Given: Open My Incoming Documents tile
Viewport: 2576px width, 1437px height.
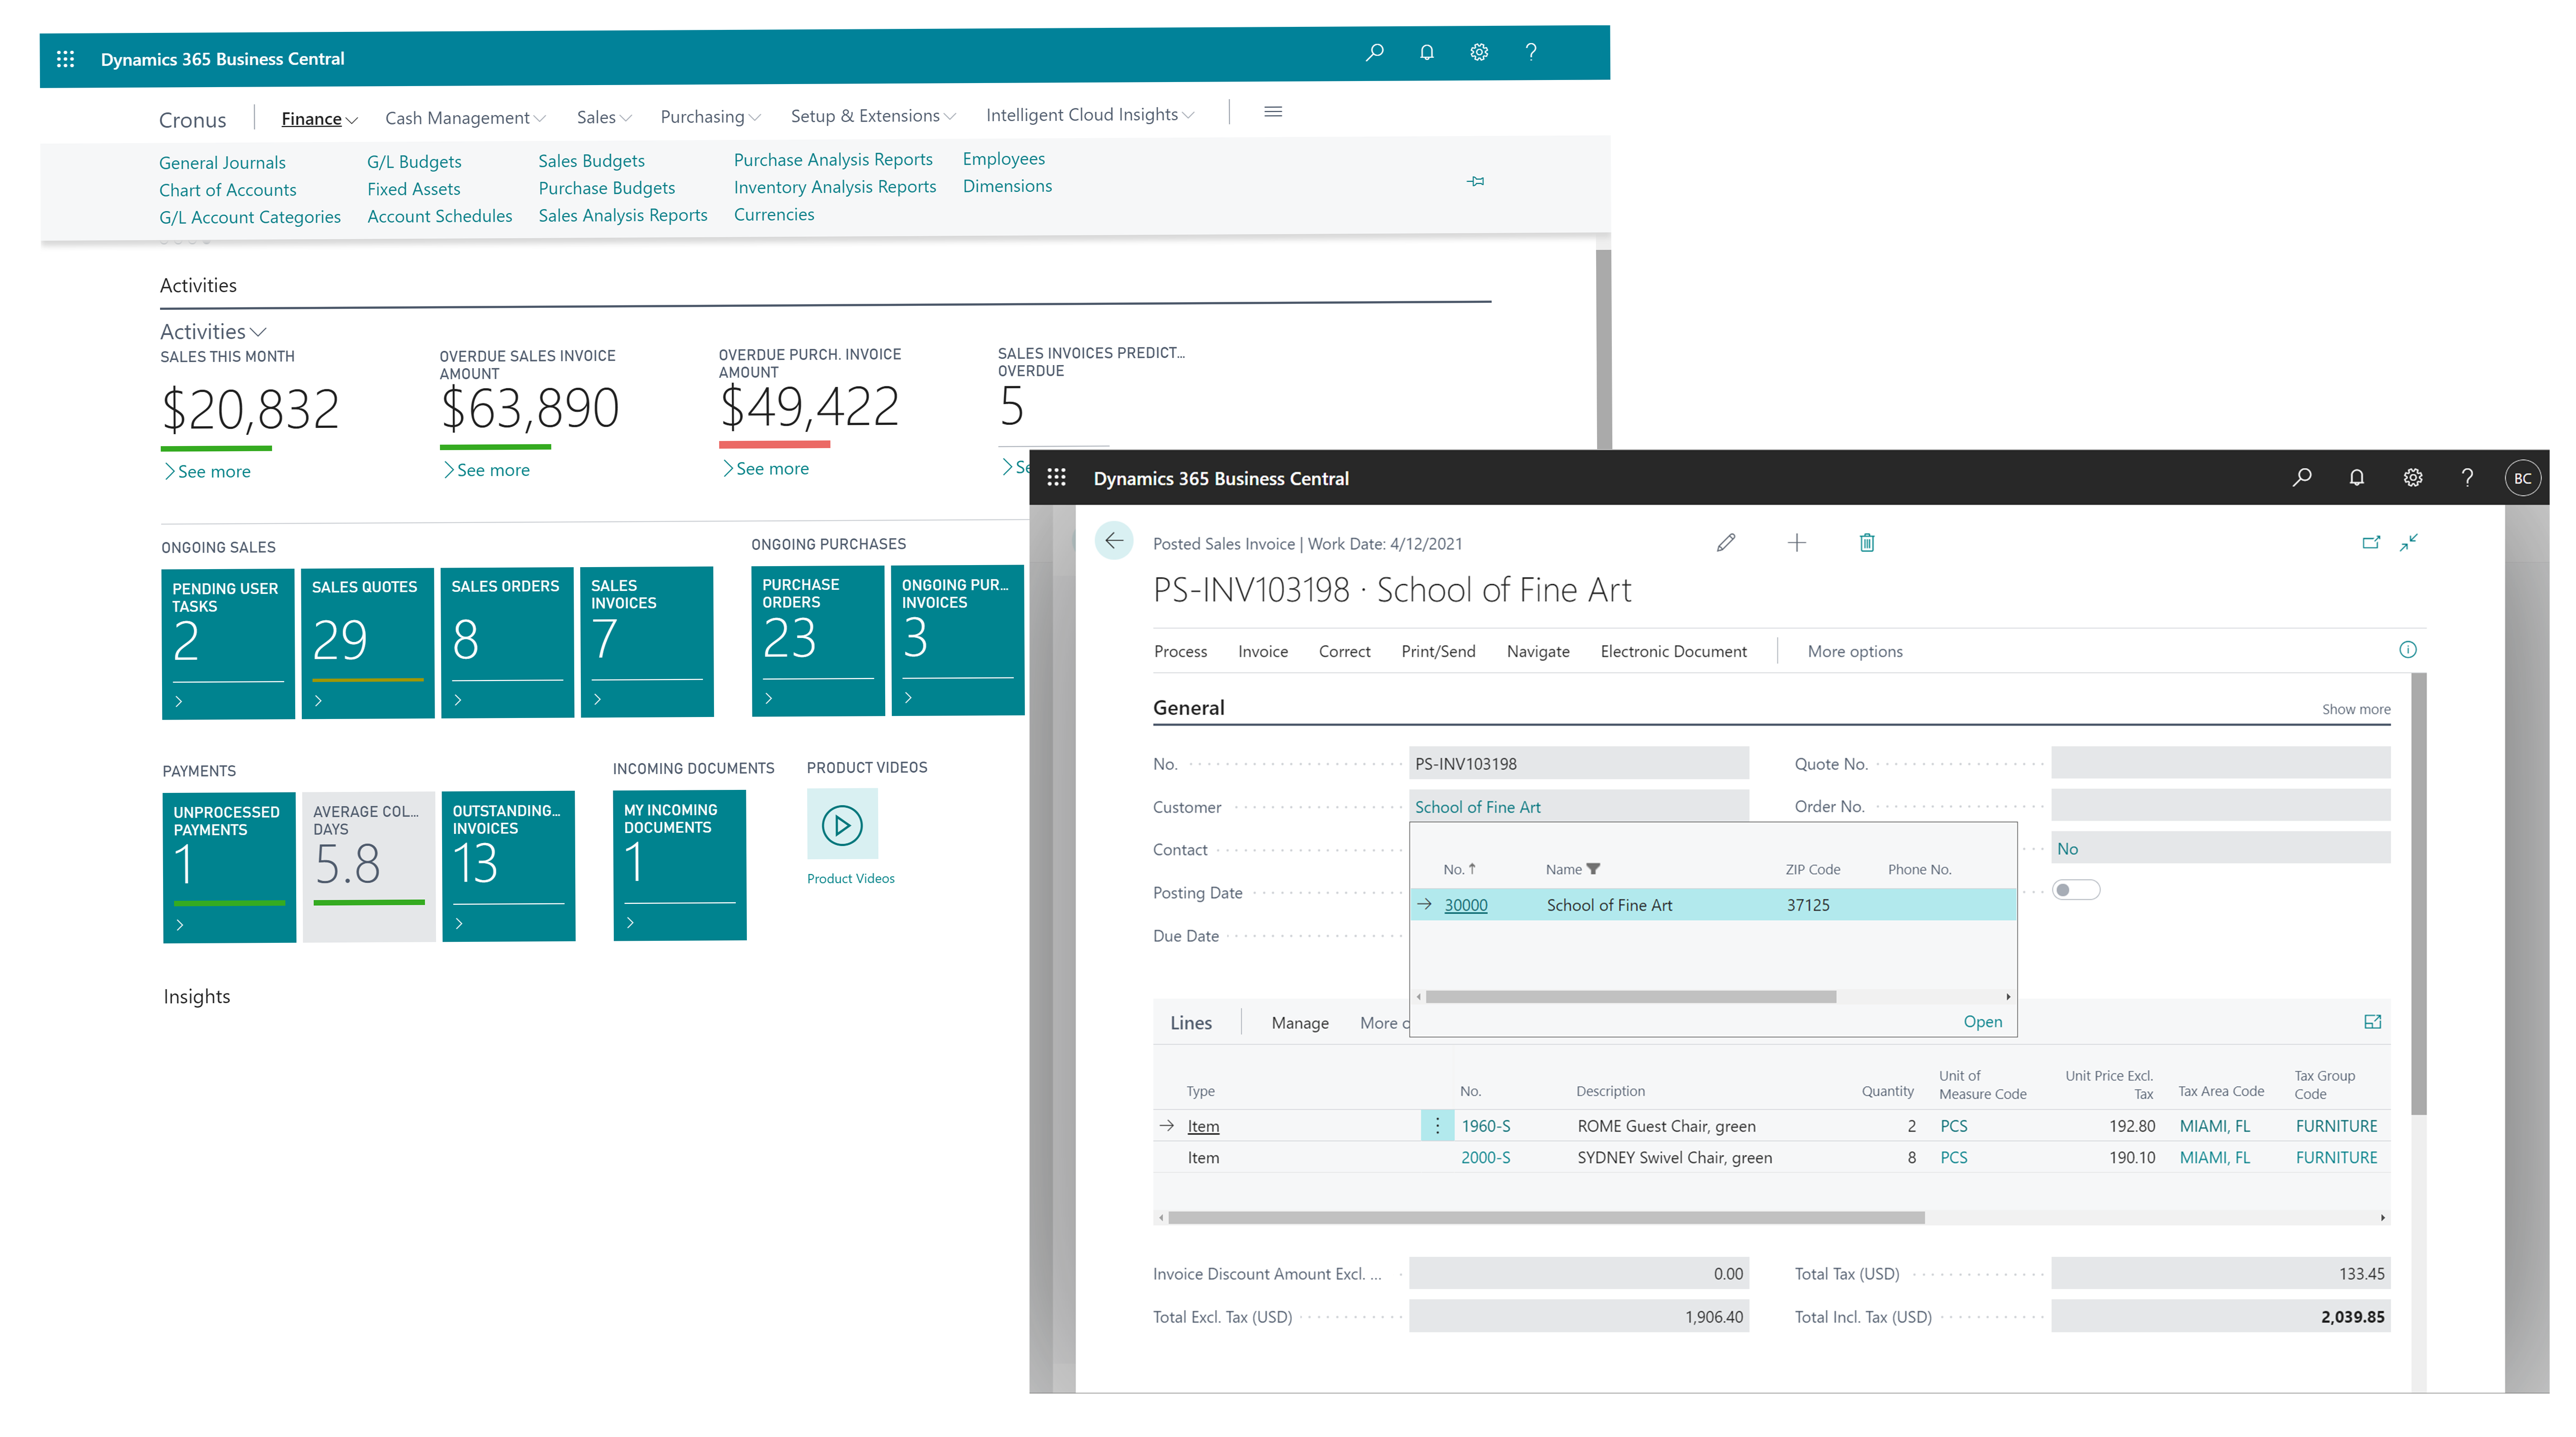Looking at the screenshot, I should 680,866.
